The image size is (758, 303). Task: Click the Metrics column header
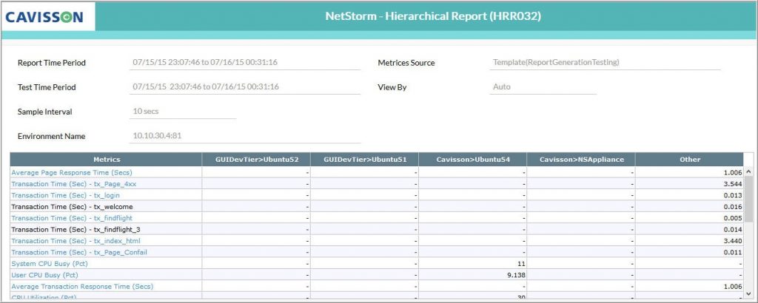(x=107, y=159)
